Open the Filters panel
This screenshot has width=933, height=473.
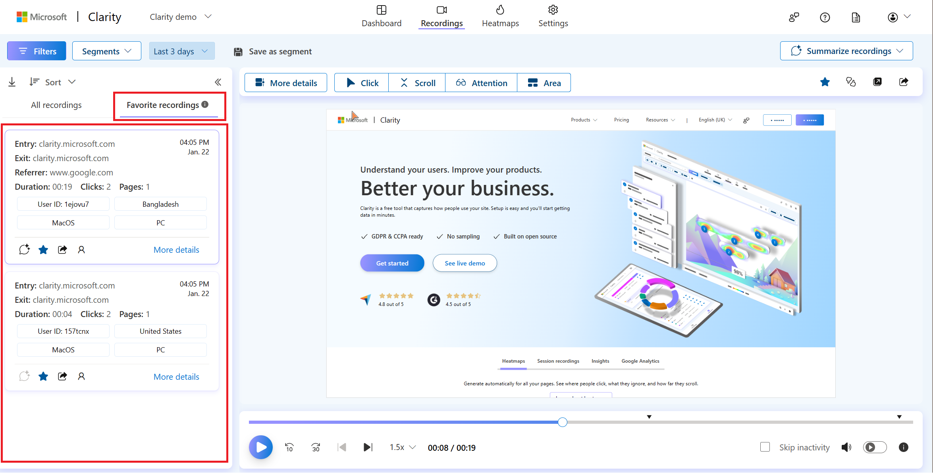37,51
